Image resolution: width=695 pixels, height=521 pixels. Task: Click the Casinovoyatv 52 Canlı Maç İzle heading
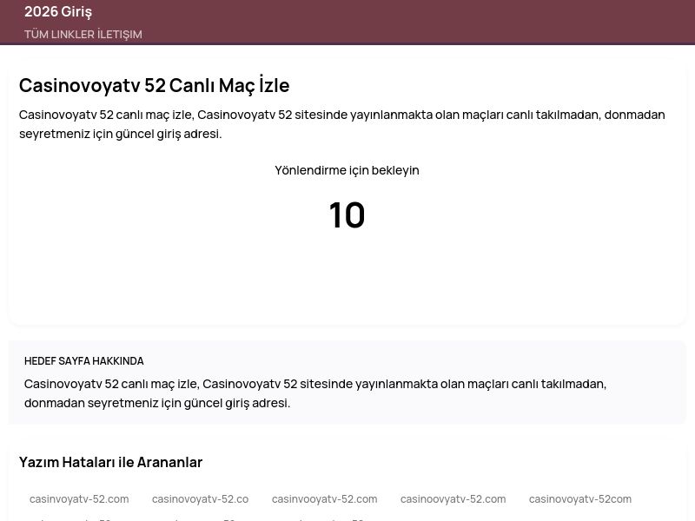click(x=155, y=85)
